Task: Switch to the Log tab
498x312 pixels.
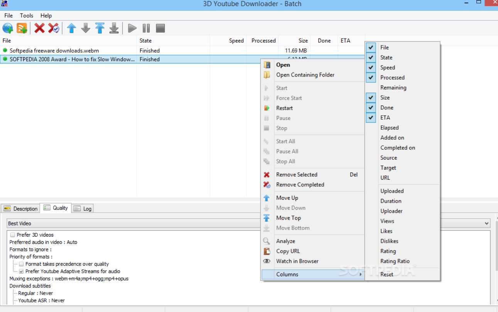Action: [83, 209]
